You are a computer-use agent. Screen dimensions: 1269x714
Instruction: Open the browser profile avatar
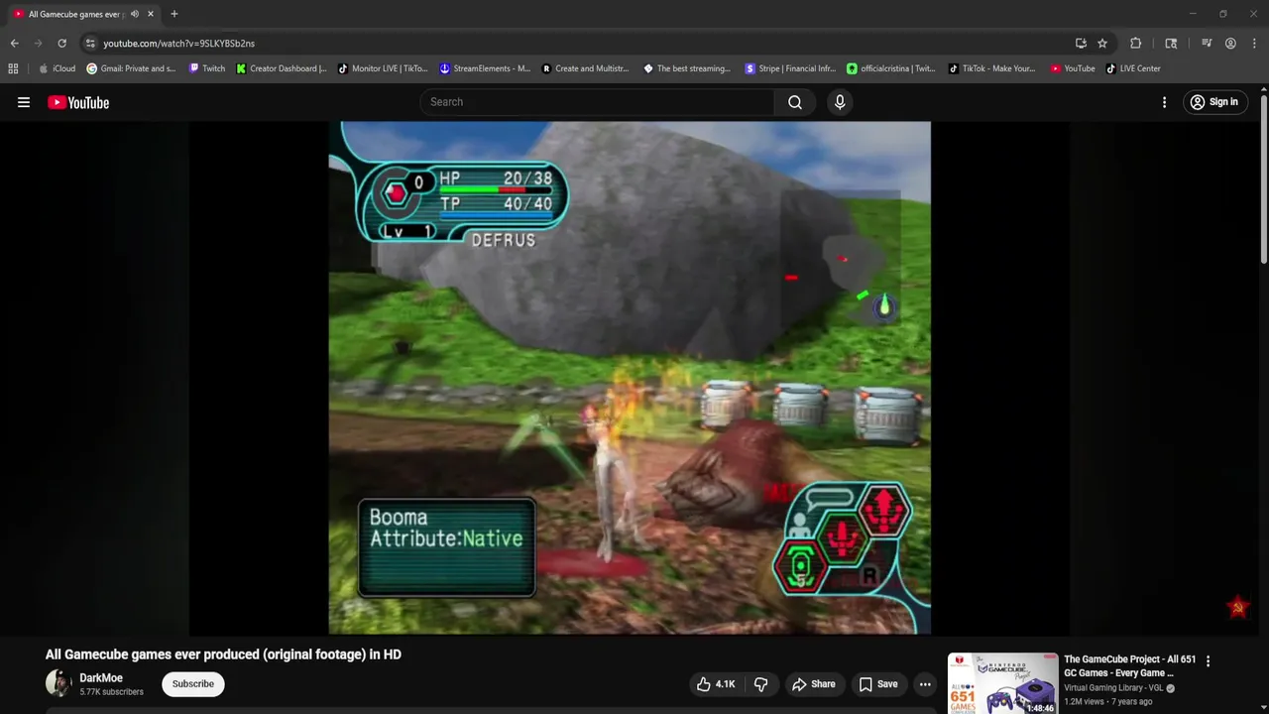click(1230, 44)
